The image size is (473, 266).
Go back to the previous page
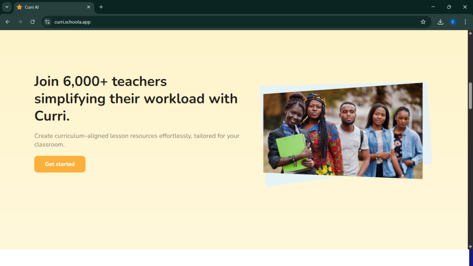pyautogui.click(x=7, y=22)
